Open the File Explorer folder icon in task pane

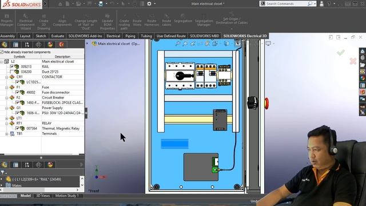click(x=363, y=65)
